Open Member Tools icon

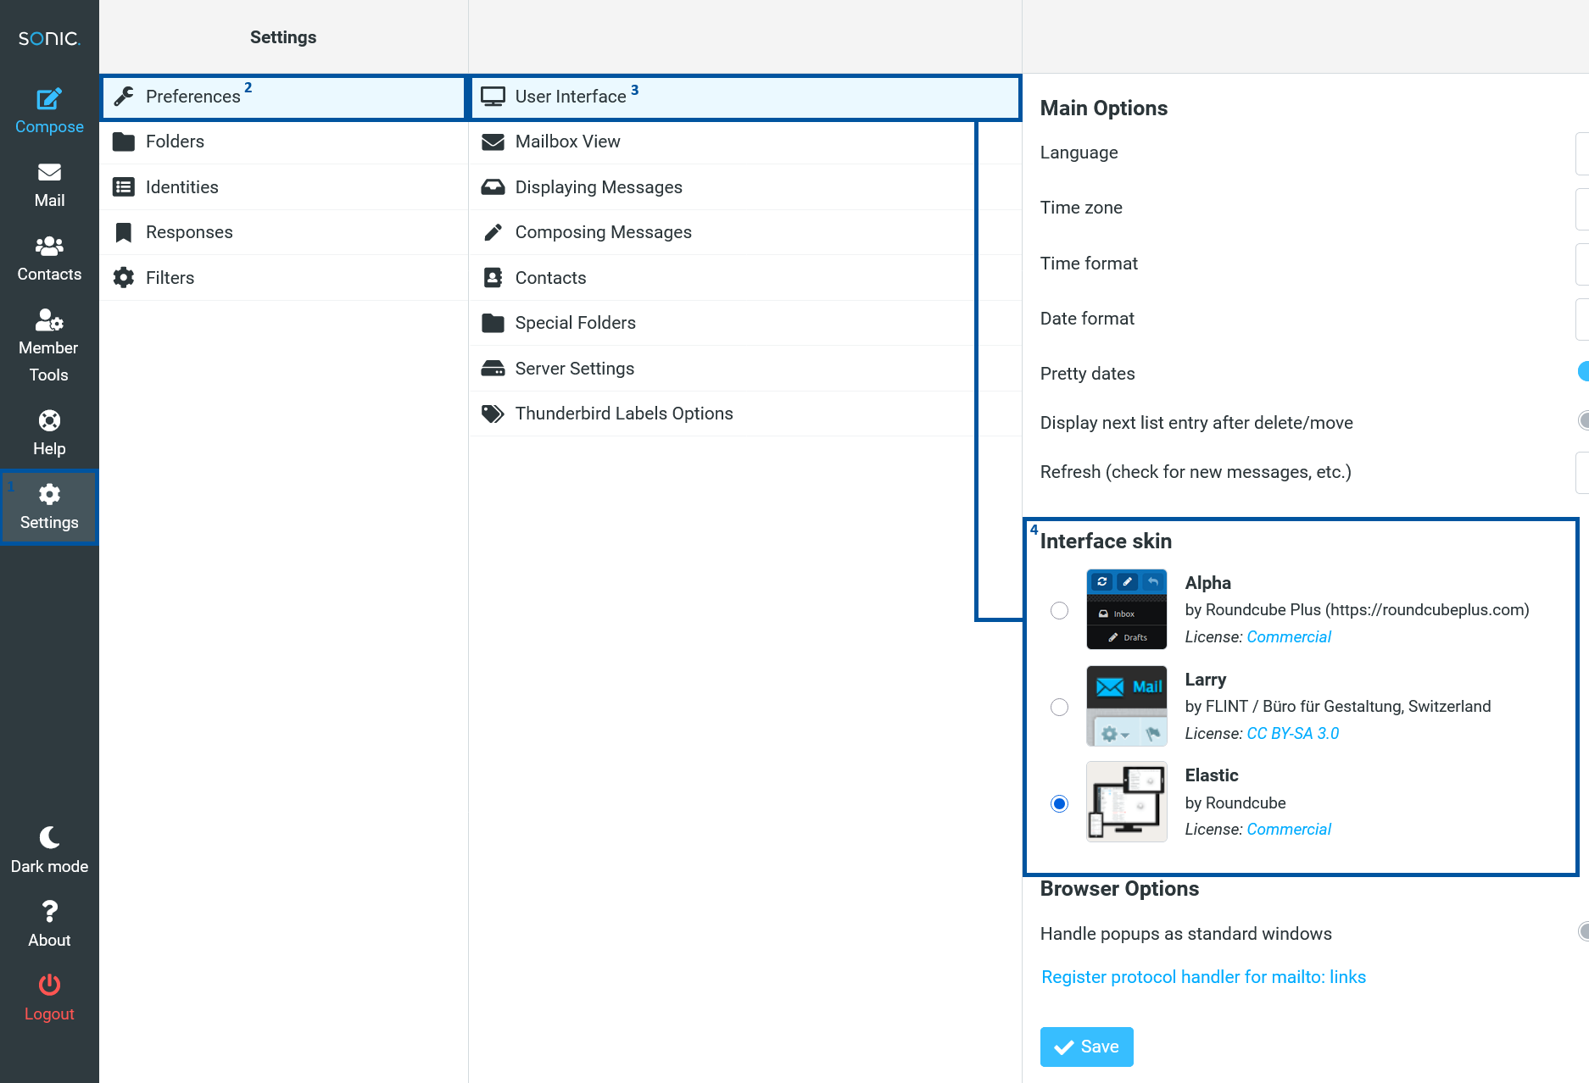pyautogui.click(x=49, y=319)
